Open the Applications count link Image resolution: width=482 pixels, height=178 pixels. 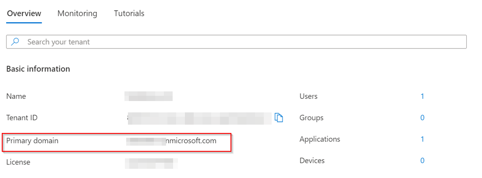click(422, 139)
